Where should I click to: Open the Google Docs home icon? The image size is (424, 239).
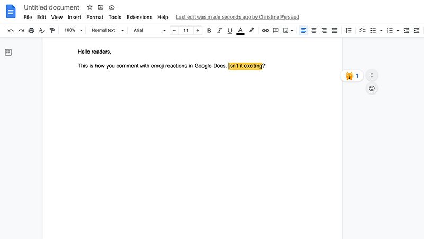point(11,11)
